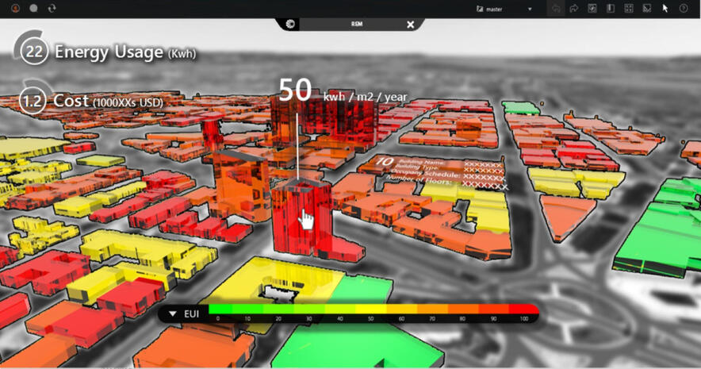Click the round icon left of REM tab
The height and width of the screenshot is (369, 701).
click(x=291, y=25)
